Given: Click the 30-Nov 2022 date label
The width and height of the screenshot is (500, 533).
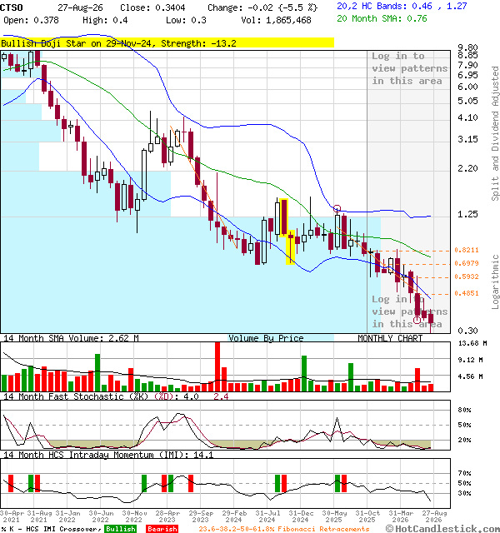Looking at the screenshot, I should click(134, 516).
